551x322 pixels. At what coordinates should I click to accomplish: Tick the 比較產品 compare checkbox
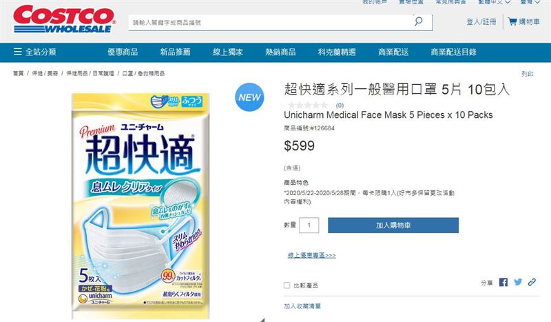(287, 285)
